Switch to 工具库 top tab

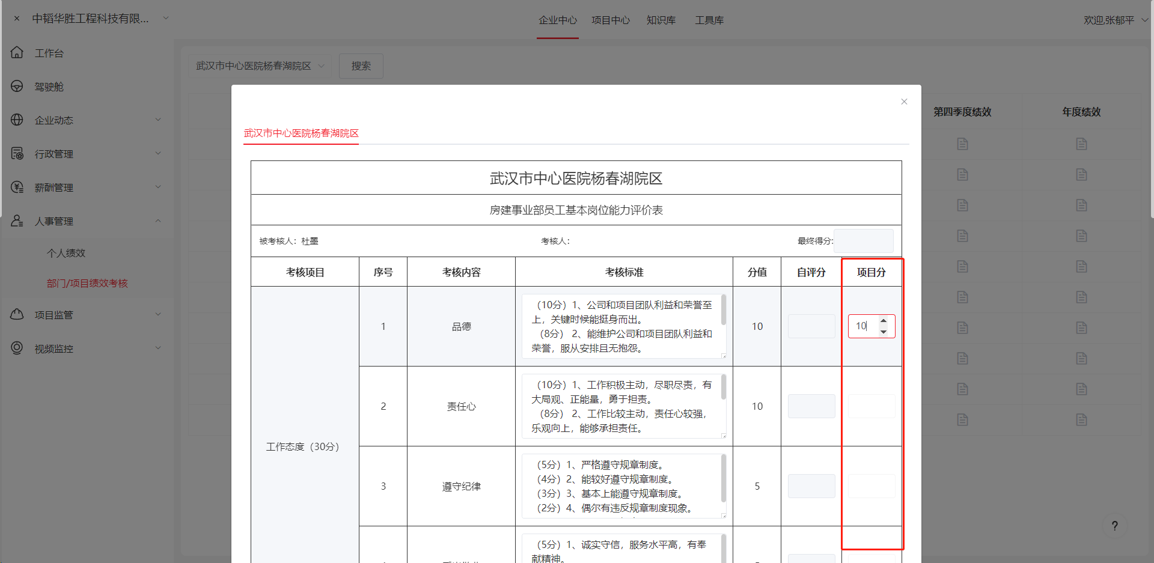coord(709,20)
